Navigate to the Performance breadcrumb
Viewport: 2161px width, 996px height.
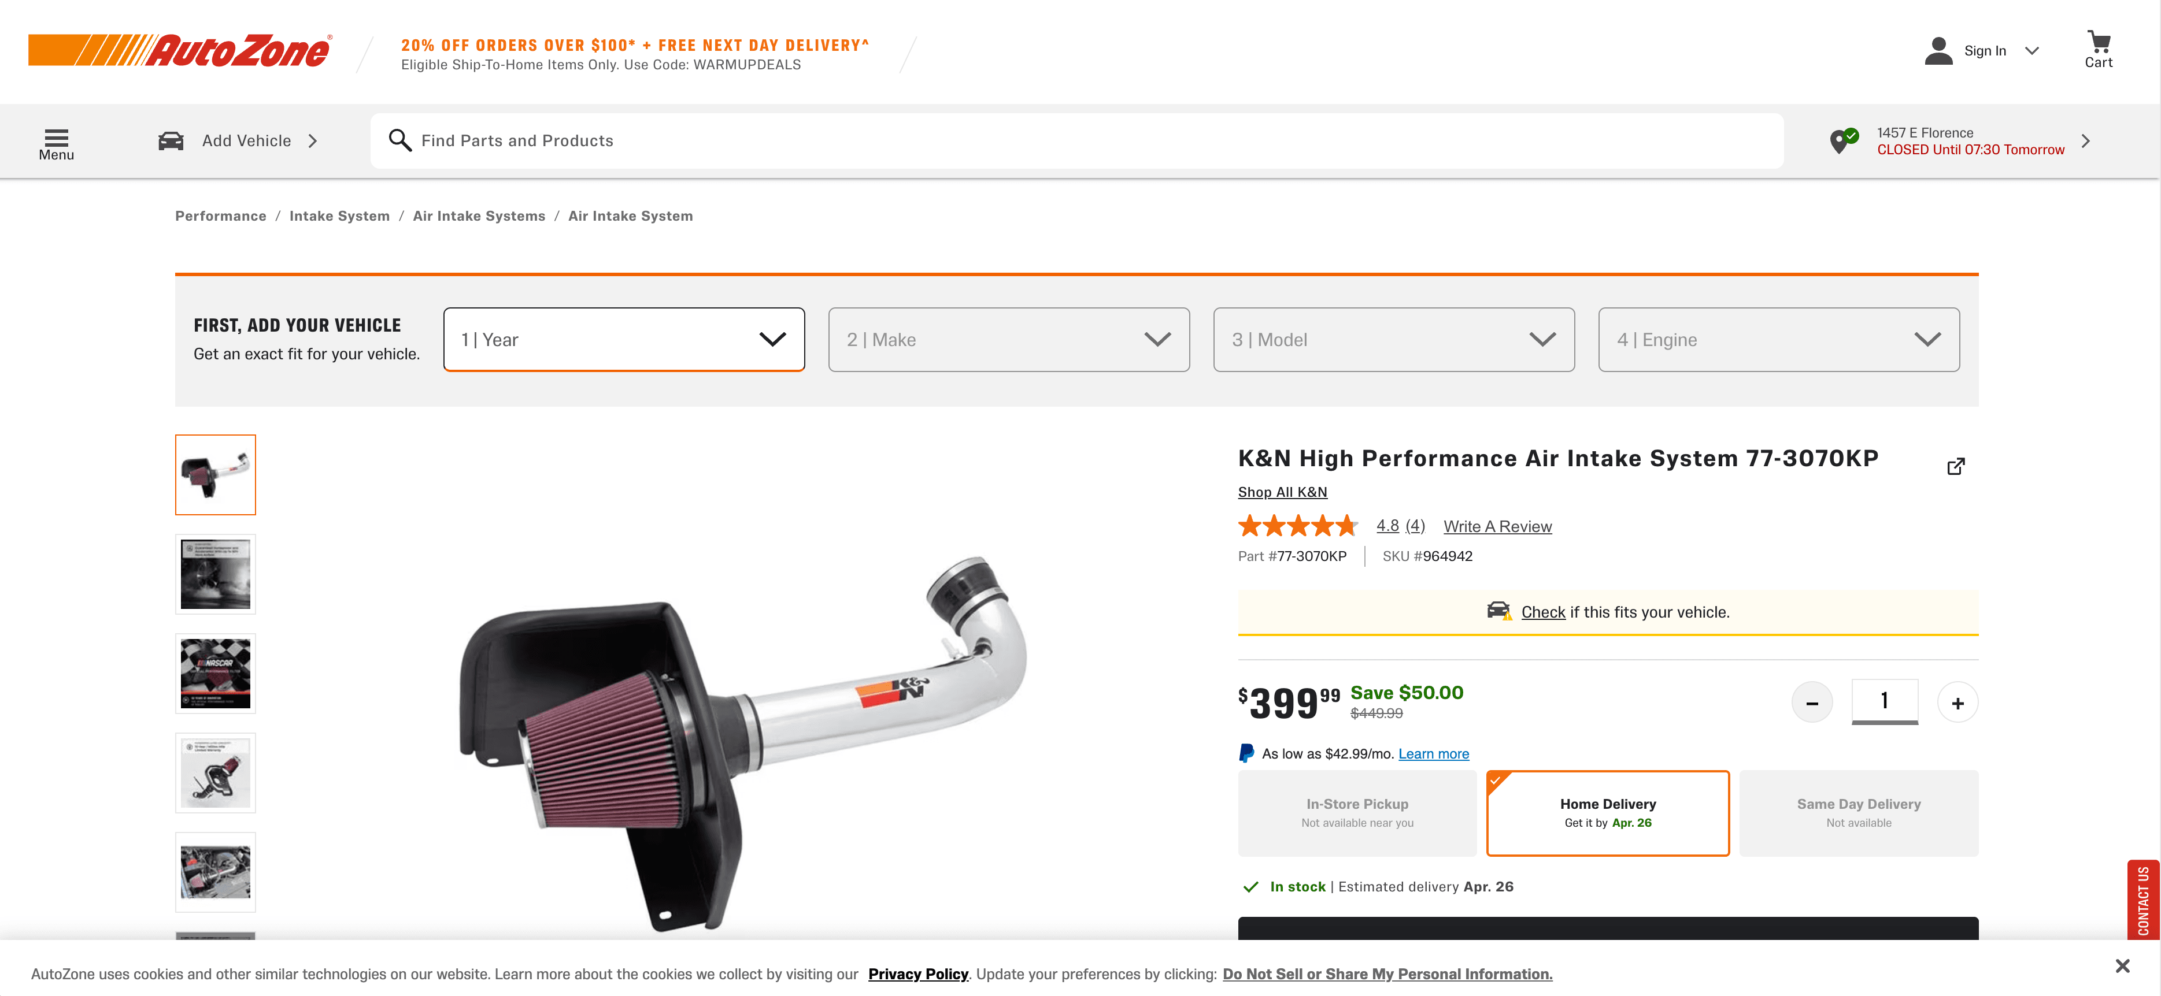click(221, 216)
